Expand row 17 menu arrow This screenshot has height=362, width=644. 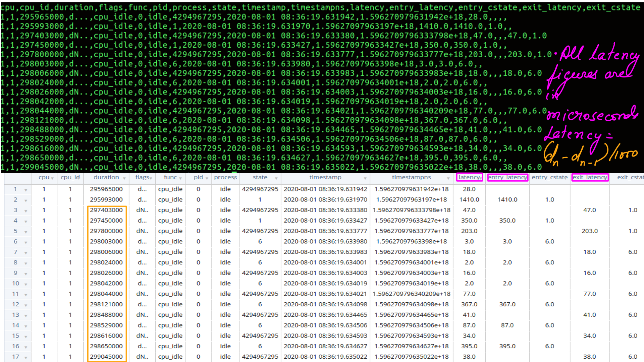(26, 358)
